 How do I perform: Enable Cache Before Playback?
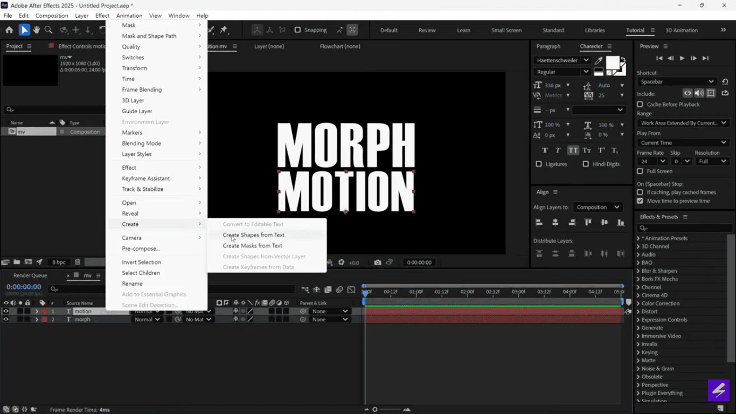(x=640, y=105)
